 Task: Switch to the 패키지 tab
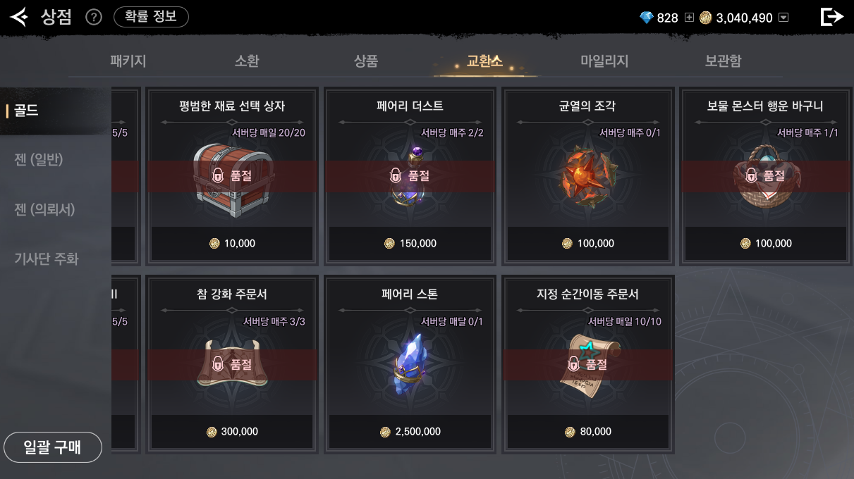pos(128,61)
